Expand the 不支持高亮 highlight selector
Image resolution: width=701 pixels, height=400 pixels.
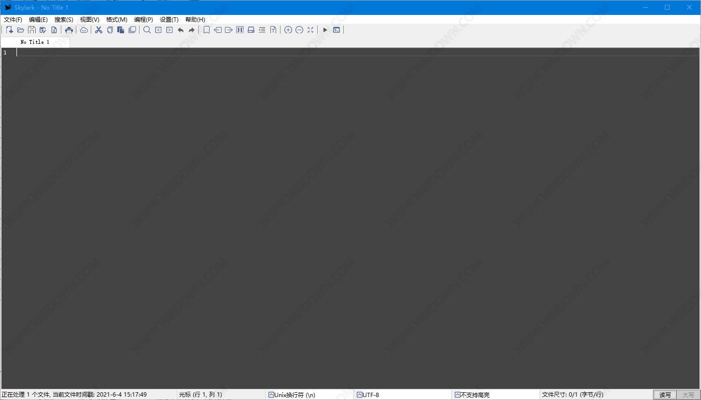(x=496, y=395)
